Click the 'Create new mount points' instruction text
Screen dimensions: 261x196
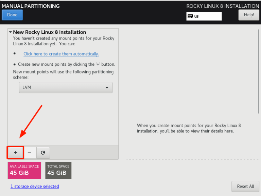tap(66, 64)
